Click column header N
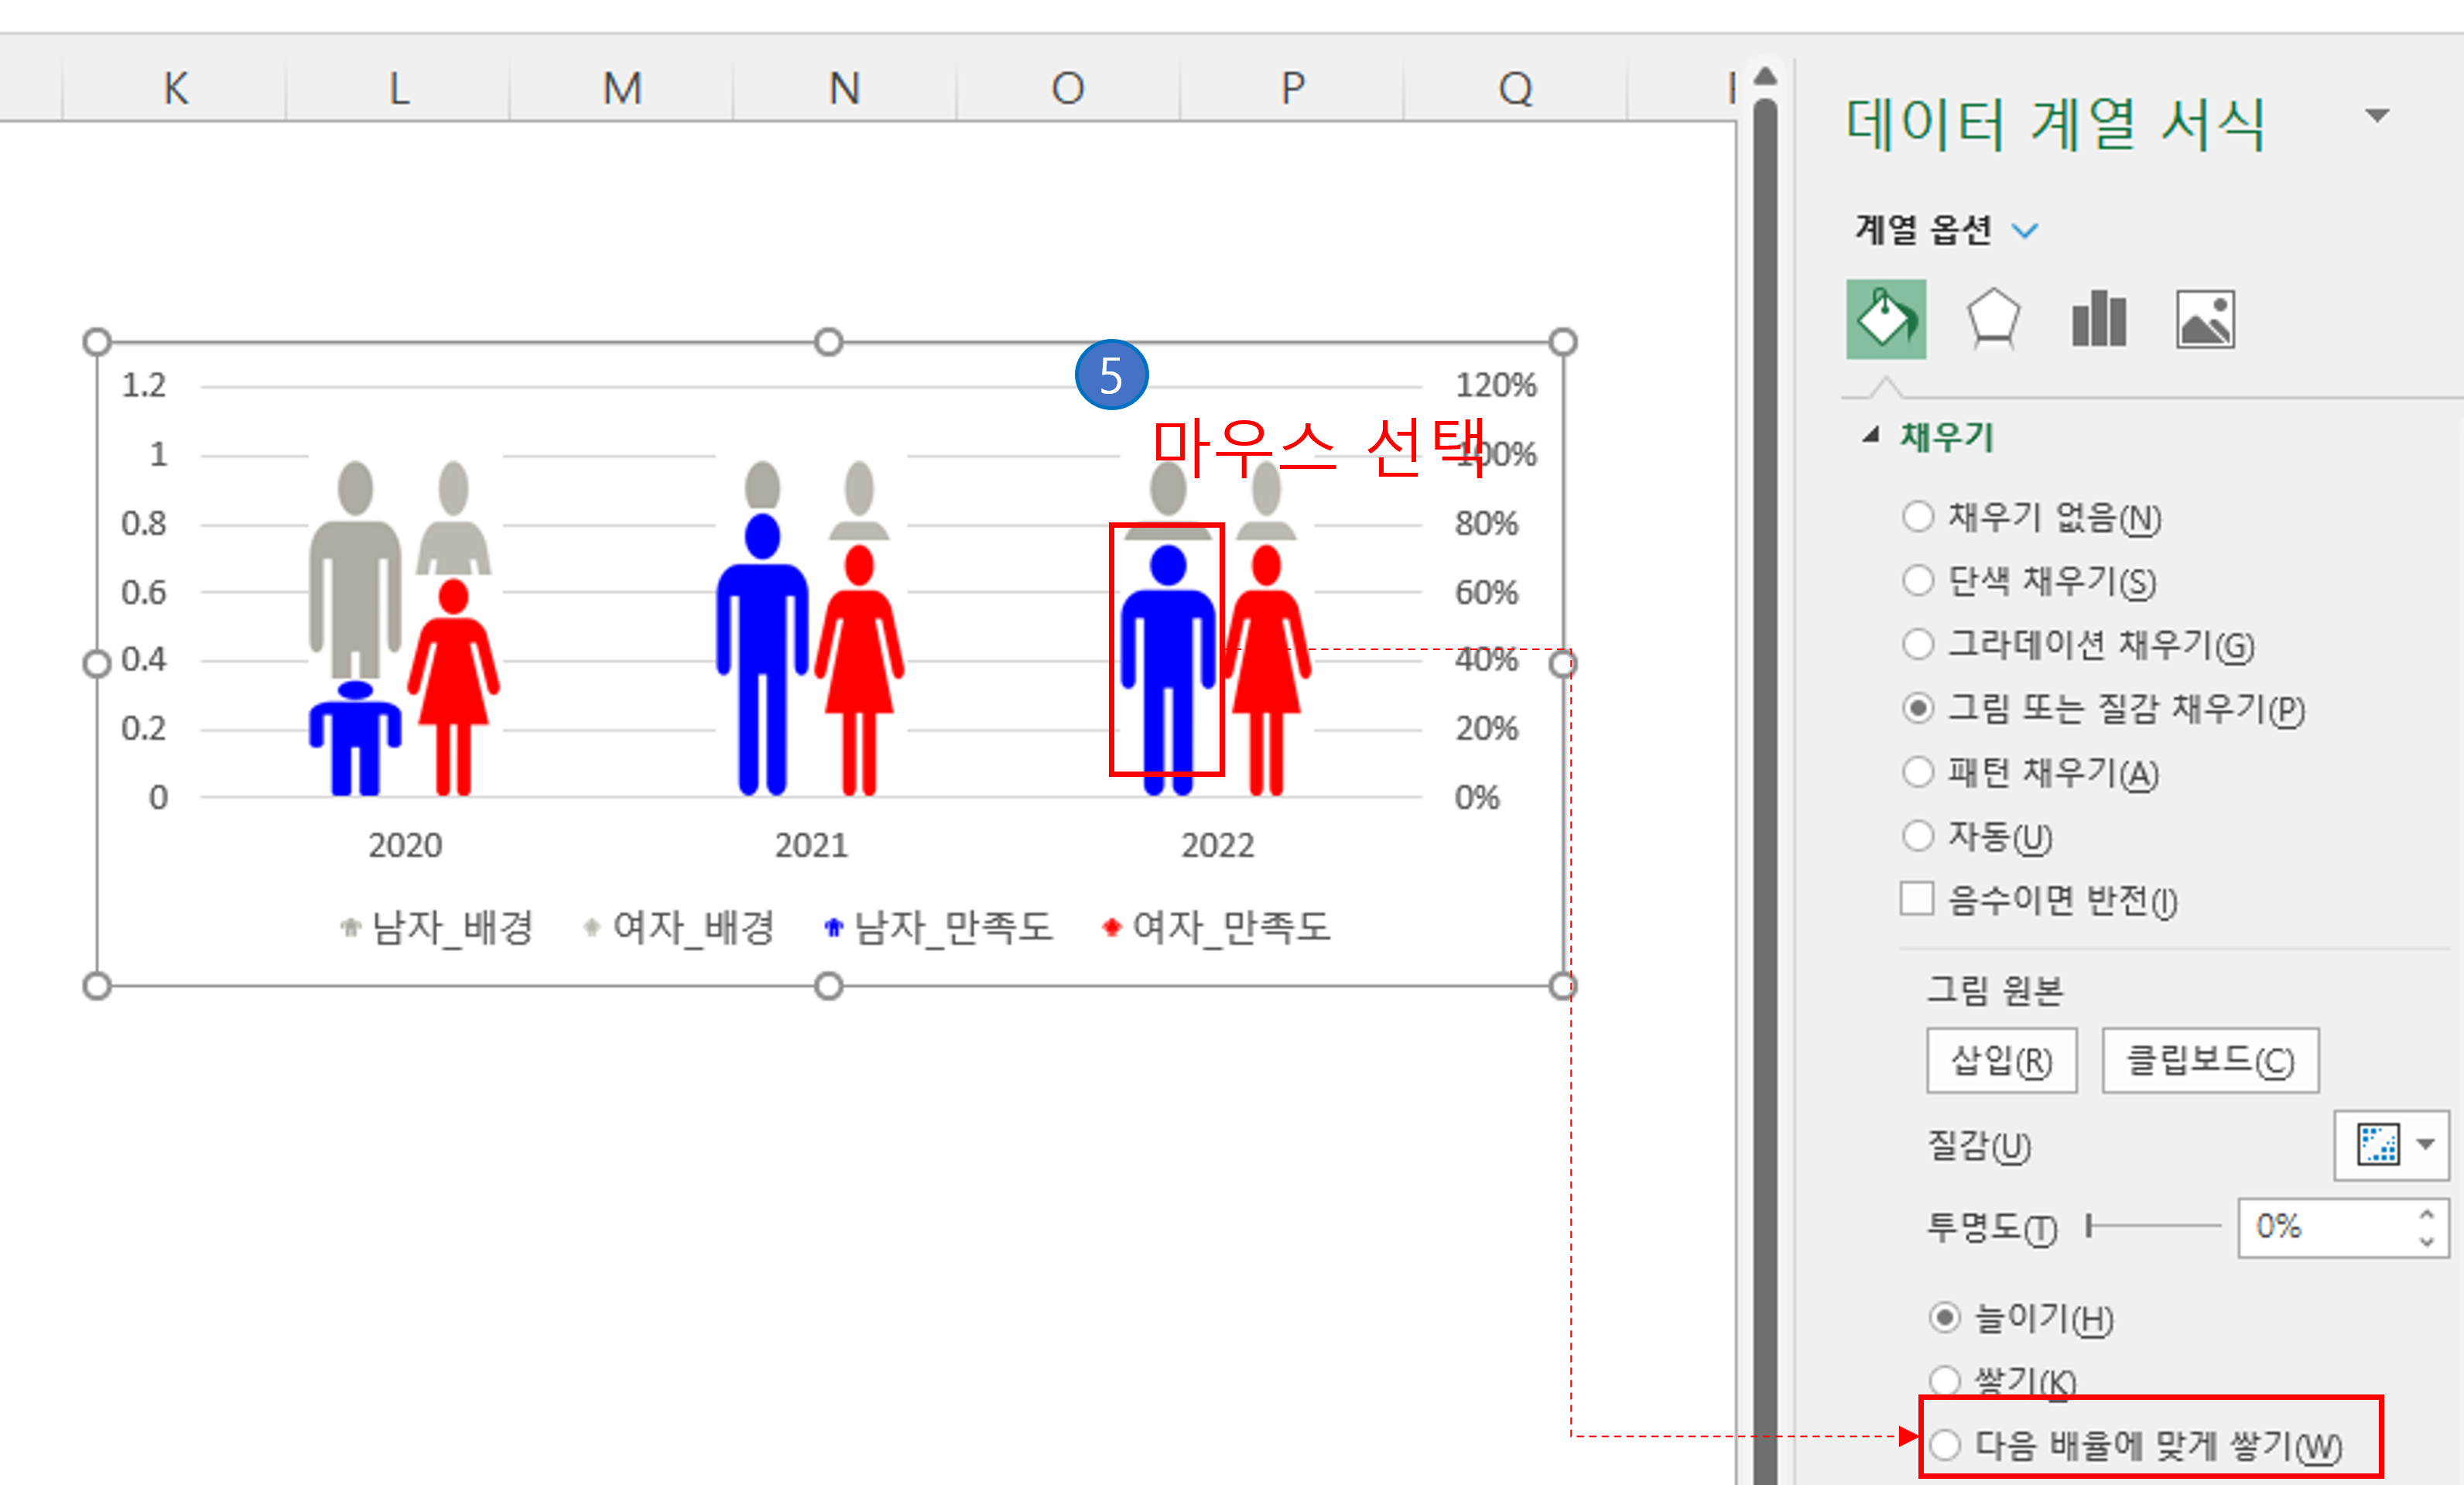The image size is (2464, 1485). (x=844, y=88)
